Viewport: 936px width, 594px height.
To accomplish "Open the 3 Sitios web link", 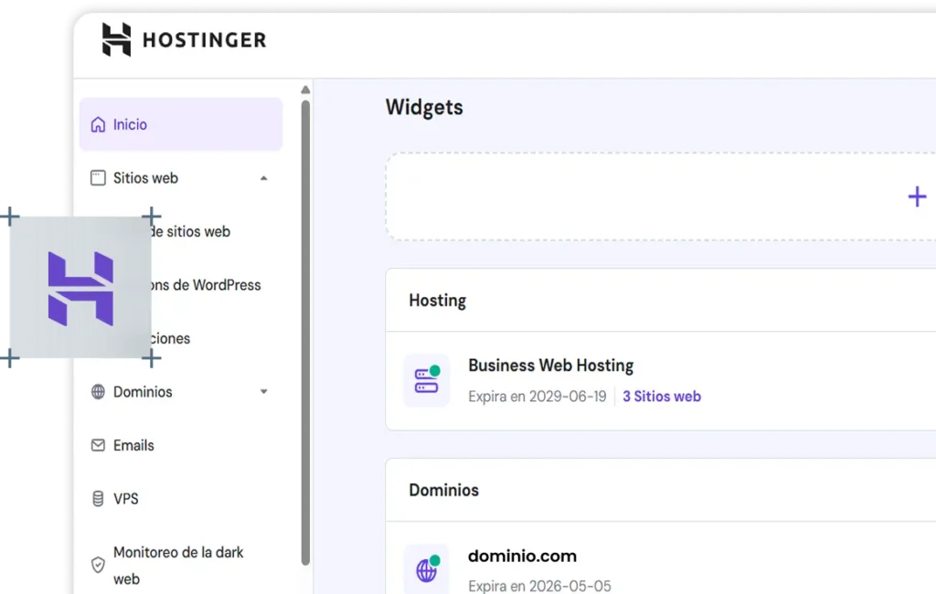I will click(x=662, y=397).
